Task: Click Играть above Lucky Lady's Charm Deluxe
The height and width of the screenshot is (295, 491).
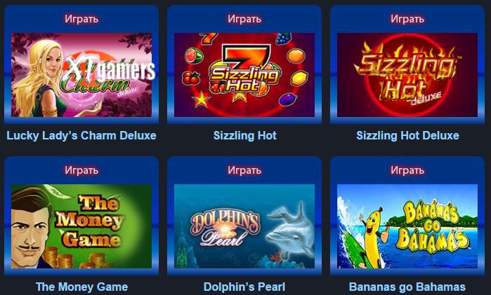Action: pyautogui.click(x=81, y=19)
